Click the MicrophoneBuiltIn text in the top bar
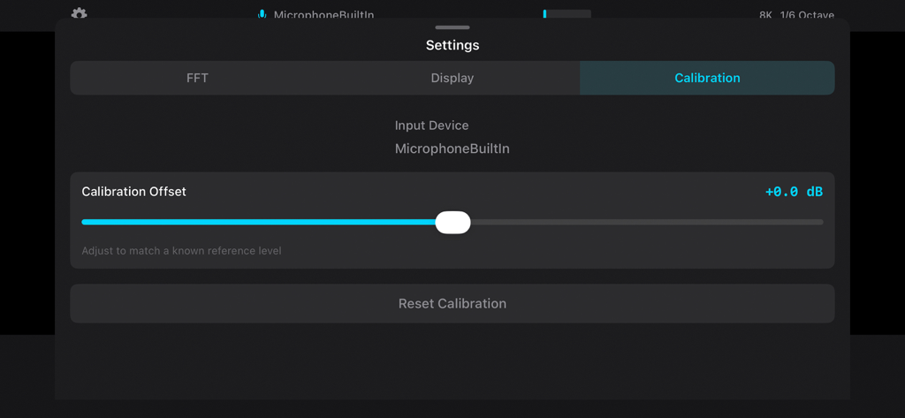 pyautogui.click(x=323, y=14)
